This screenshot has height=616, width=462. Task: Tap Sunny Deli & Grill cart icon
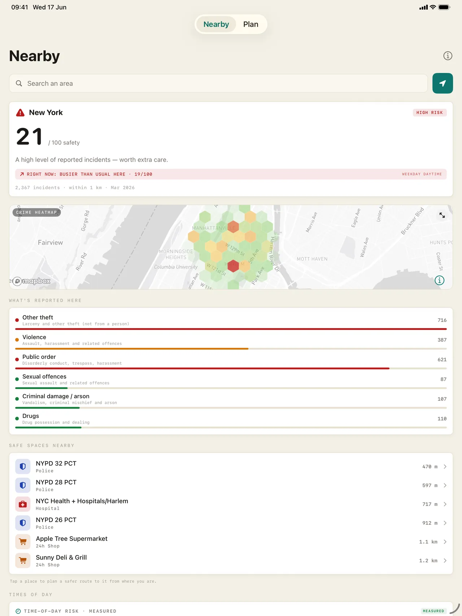[x=23, y=560]
